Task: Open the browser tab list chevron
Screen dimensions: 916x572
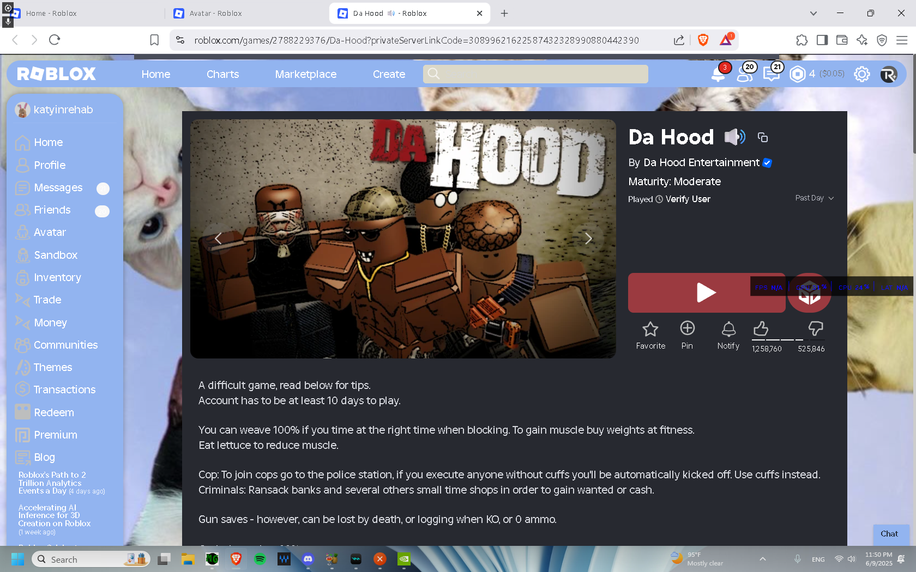Action: [x=813, y=13]
